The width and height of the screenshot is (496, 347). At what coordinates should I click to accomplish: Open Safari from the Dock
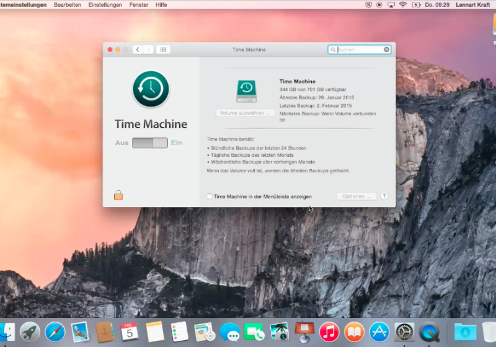[55, 332]
